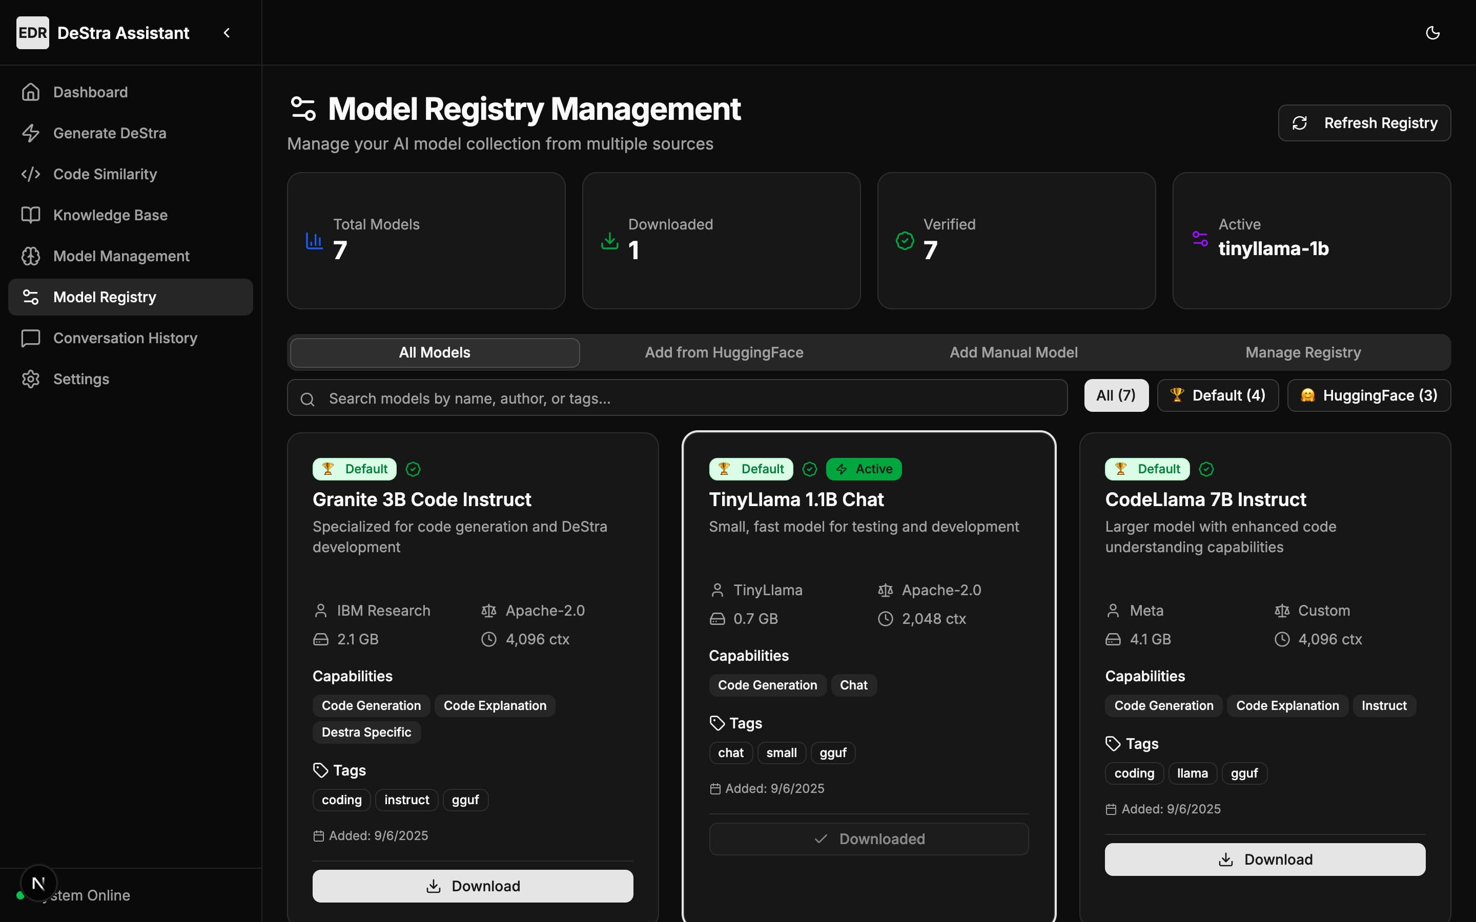Click verified check on Granite 3B card

point(413,469)
